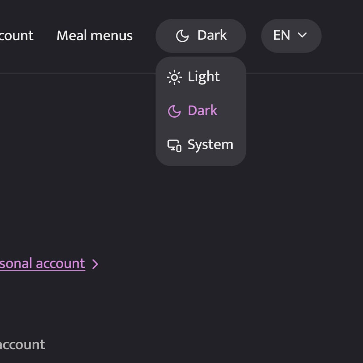
Task: Click the monitor and phone System icon
Action: [174, 146]
